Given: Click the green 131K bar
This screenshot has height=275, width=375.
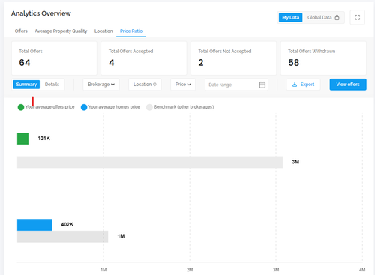Looking at the screenshot, I should [x=22, y=139].
